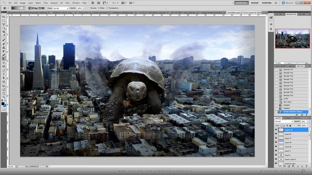Open the Arrange Documents dropdown
The width and height of the screenshot is (312, 175).
tap(124, 3)
